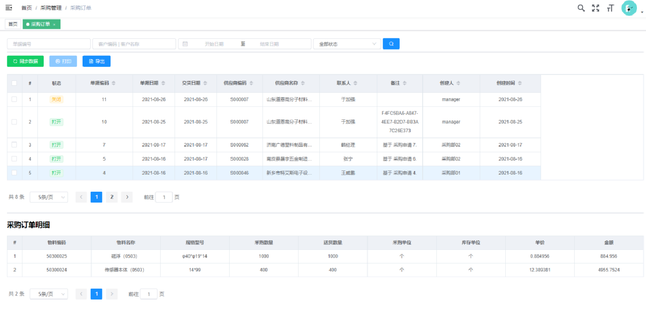Collapse the sidebar with the hamburger icon
The image size is (646, 318).
tap(9, 8)
